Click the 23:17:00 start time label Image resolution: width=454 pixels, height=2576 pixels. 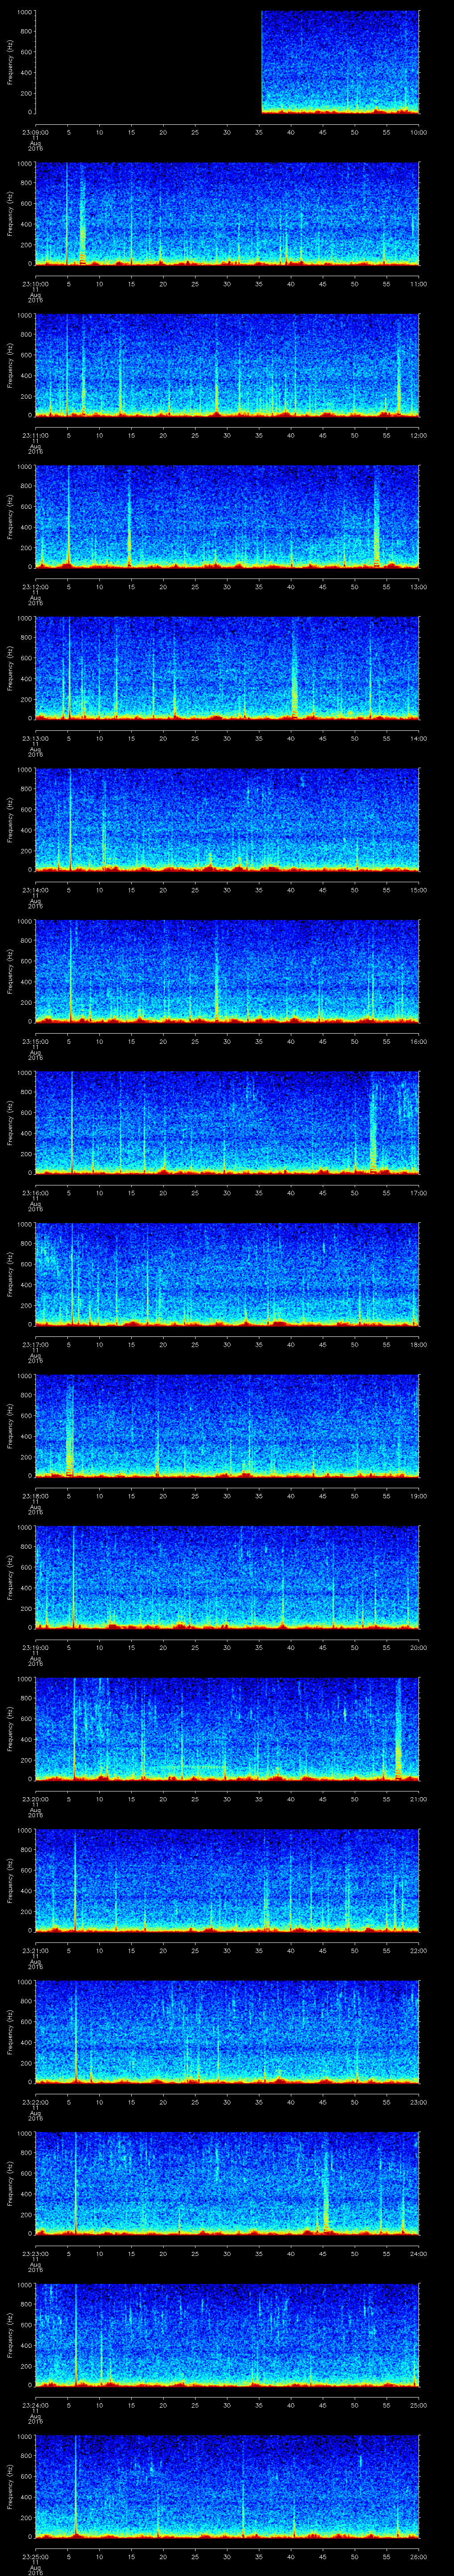[35, 1344]
